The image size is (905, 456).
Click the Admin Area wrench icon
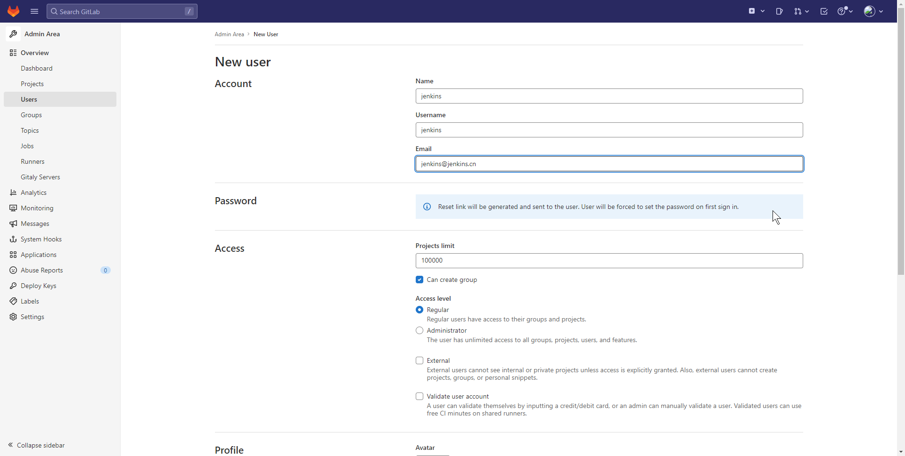point(13,34)
